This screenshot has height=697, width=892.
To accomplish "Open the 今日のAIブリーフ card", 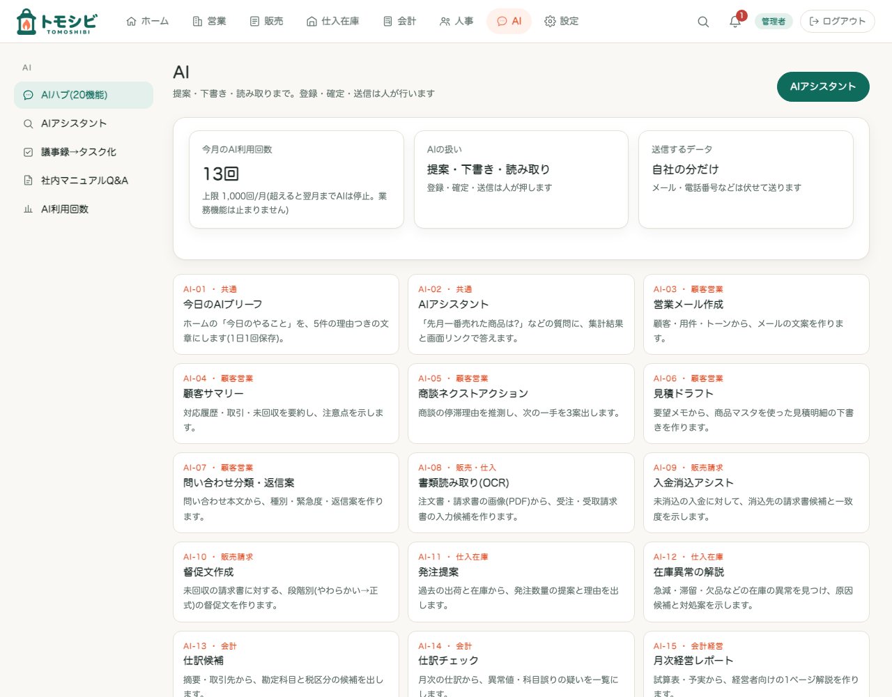I will (286, 314).
